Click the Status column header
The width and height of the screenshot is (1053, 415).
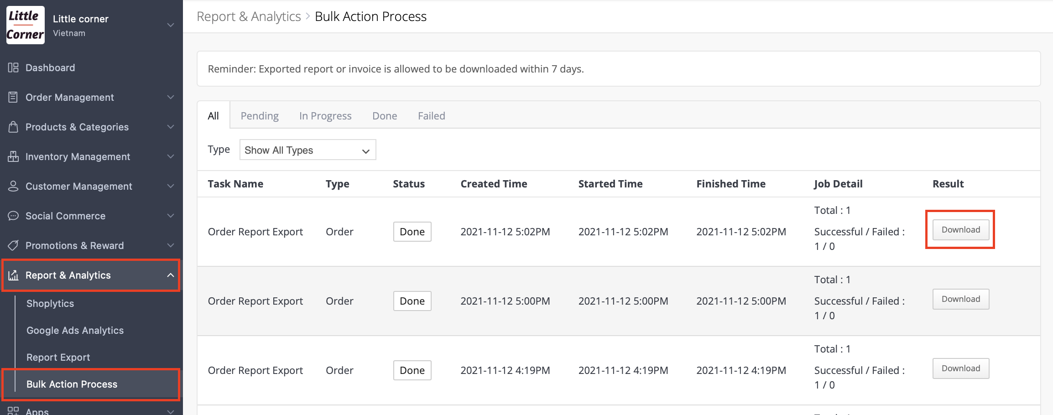click(x=409, y=184)
